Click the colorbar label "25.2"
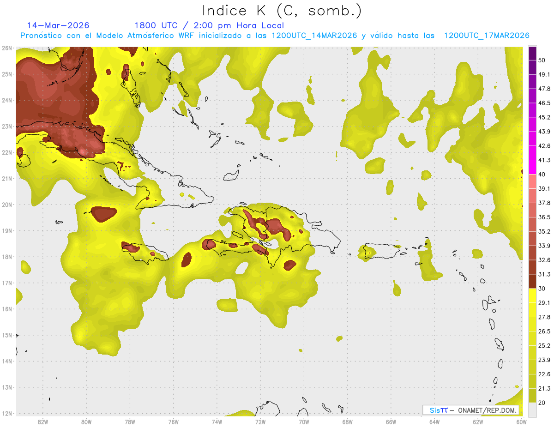The height and width of the screenshot is (428, 554). click(x=544, y=346)
